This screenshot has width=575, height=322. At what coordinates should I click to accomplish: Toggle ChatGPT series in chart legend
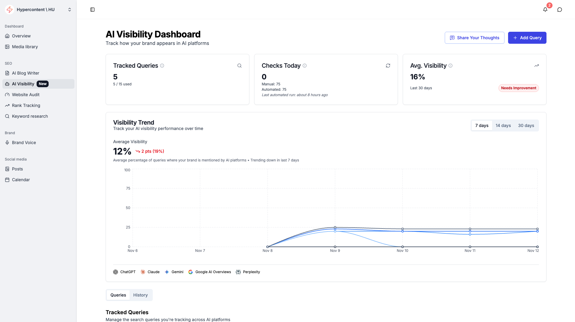pyautogui.click(x=124, y=272)
